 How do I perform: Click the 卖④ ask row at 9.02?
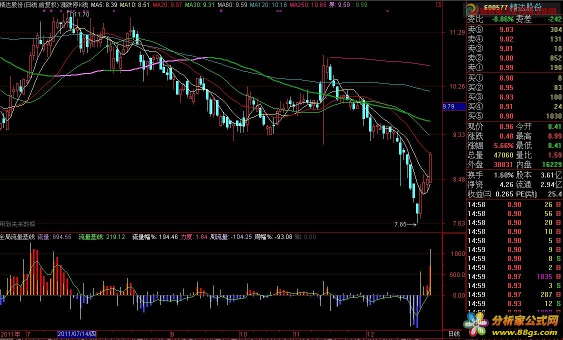(514, 39)
